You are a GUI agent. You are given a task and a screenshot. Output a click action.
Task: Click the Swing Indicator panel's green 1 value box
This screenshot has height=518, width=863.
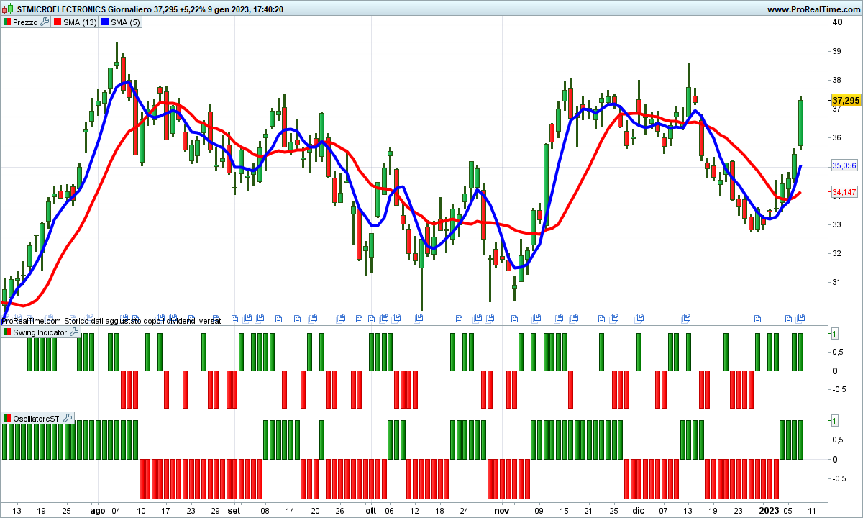click(x=834, y=333)
